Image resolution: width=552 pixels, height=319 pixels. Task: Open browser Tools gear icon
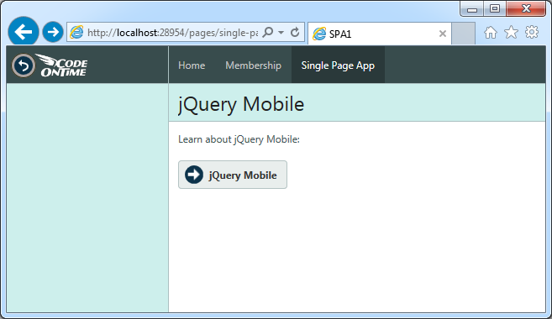click(532, 32)
